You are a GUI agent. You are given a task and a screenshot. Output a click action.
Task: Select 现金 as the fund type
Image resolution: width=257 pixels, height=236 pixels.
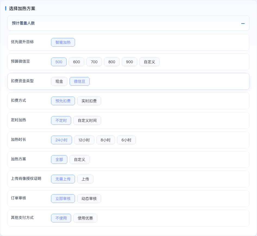(59, 81)
